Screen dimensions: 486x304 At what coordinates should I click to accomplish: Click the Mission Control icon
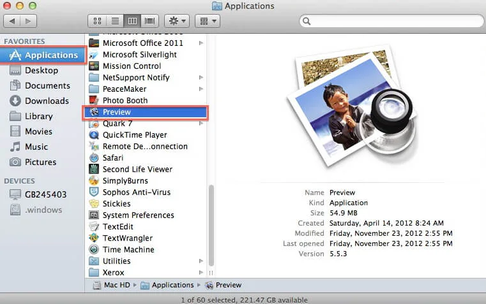(94, 66)
